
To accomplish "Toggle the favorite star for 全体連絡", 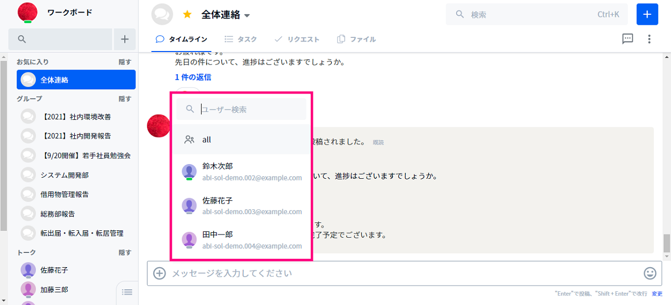I will click(187, 15).
